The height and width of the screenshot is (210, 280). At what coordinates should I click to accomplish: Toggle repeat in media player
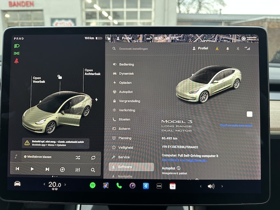pos(93,157)
